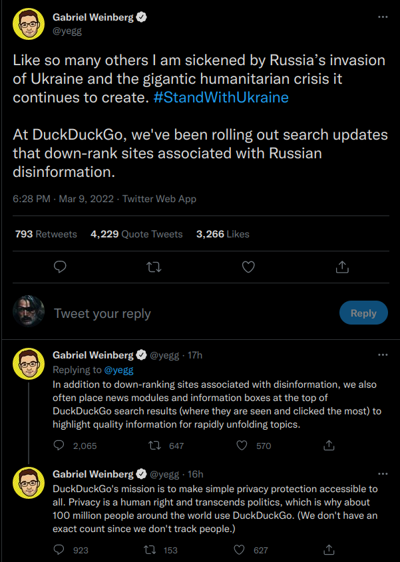Retweet the main tweet about Ukraine
This screenshot has width=400, height=562.
[x=154, y=267]
